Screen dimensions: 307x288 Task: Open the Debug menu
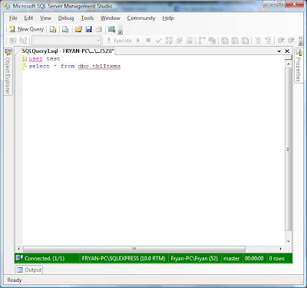point(66,18)
